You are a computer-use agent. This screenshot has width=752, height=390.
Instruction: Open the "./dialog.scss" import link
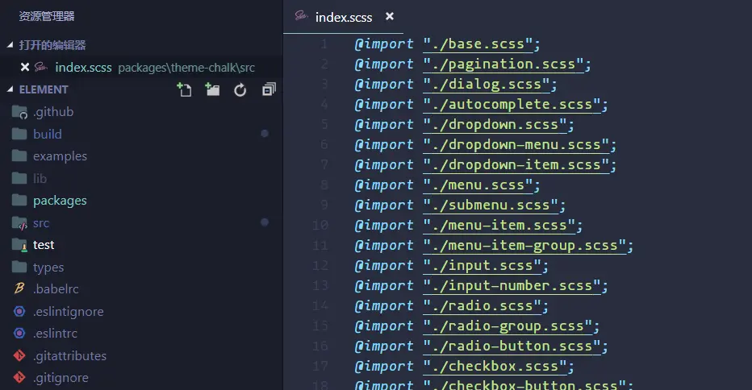487,85
